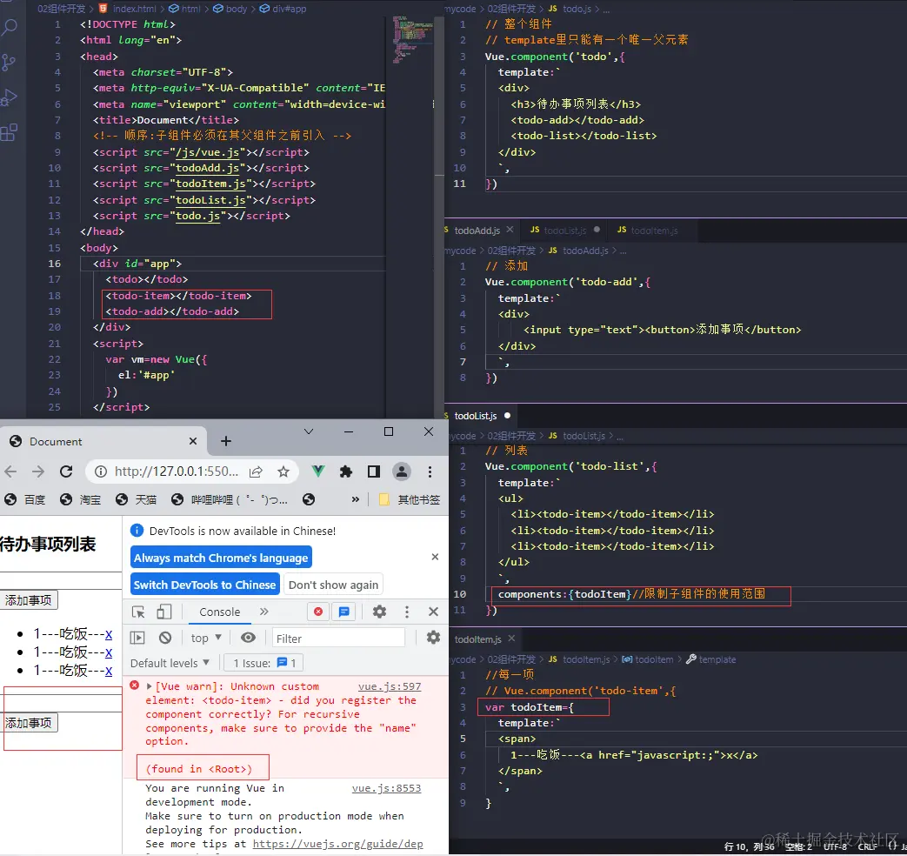Click the 1 Issue indicator

tap(264, 663)
